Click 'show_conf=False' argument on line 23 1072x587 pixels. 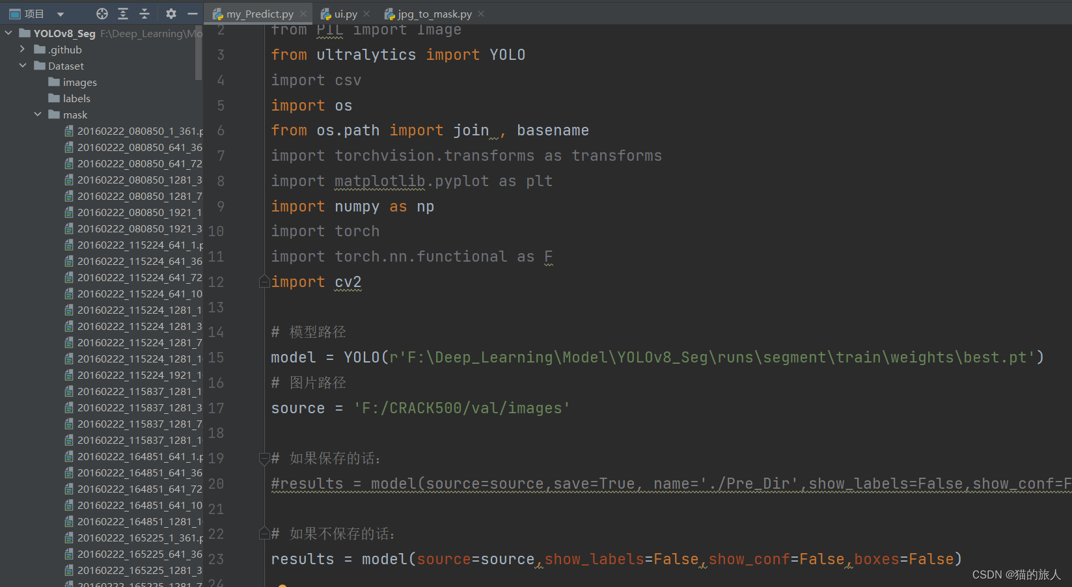pos(776,559)
